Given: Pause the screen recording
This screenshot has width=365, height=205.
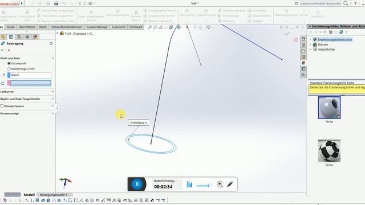Looking at the screenshot, I should pos(137,184).
